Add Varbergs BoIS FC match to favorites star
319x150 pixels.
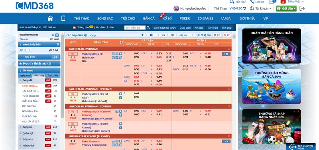click(121, 54)
